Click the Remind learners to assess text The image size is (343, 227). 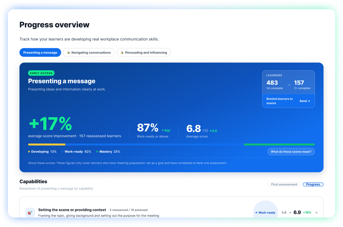click(x=279, y=101)
